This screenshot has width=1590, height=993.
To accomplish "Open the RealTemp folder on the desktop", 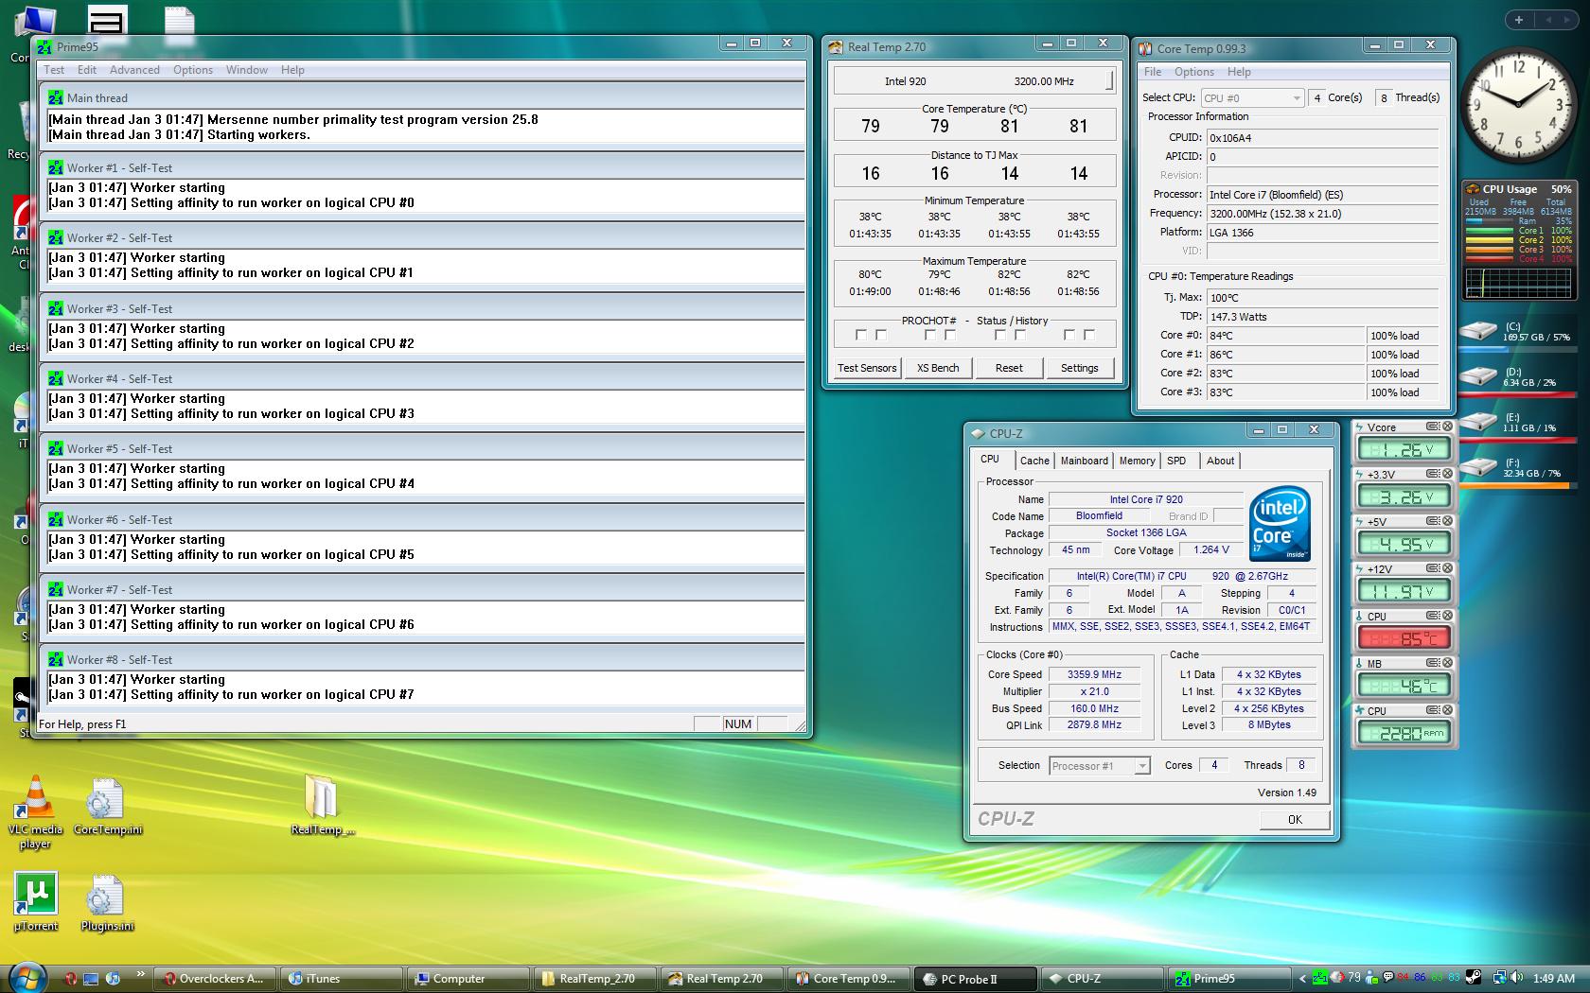I will point(322,807).
